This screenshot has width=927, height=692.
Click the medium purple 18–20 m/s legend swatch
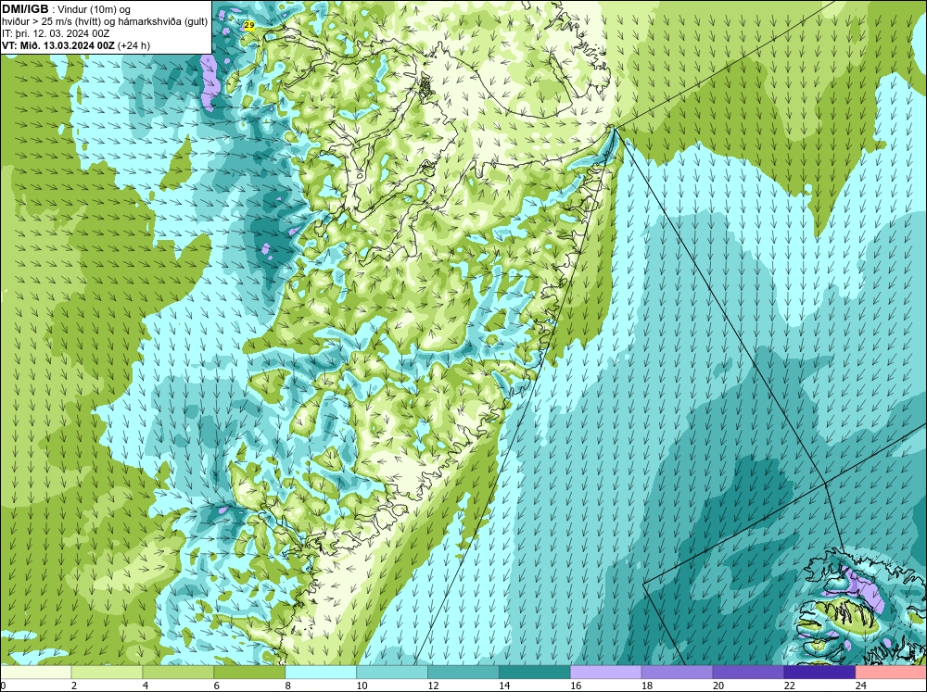tap(677, 673)
